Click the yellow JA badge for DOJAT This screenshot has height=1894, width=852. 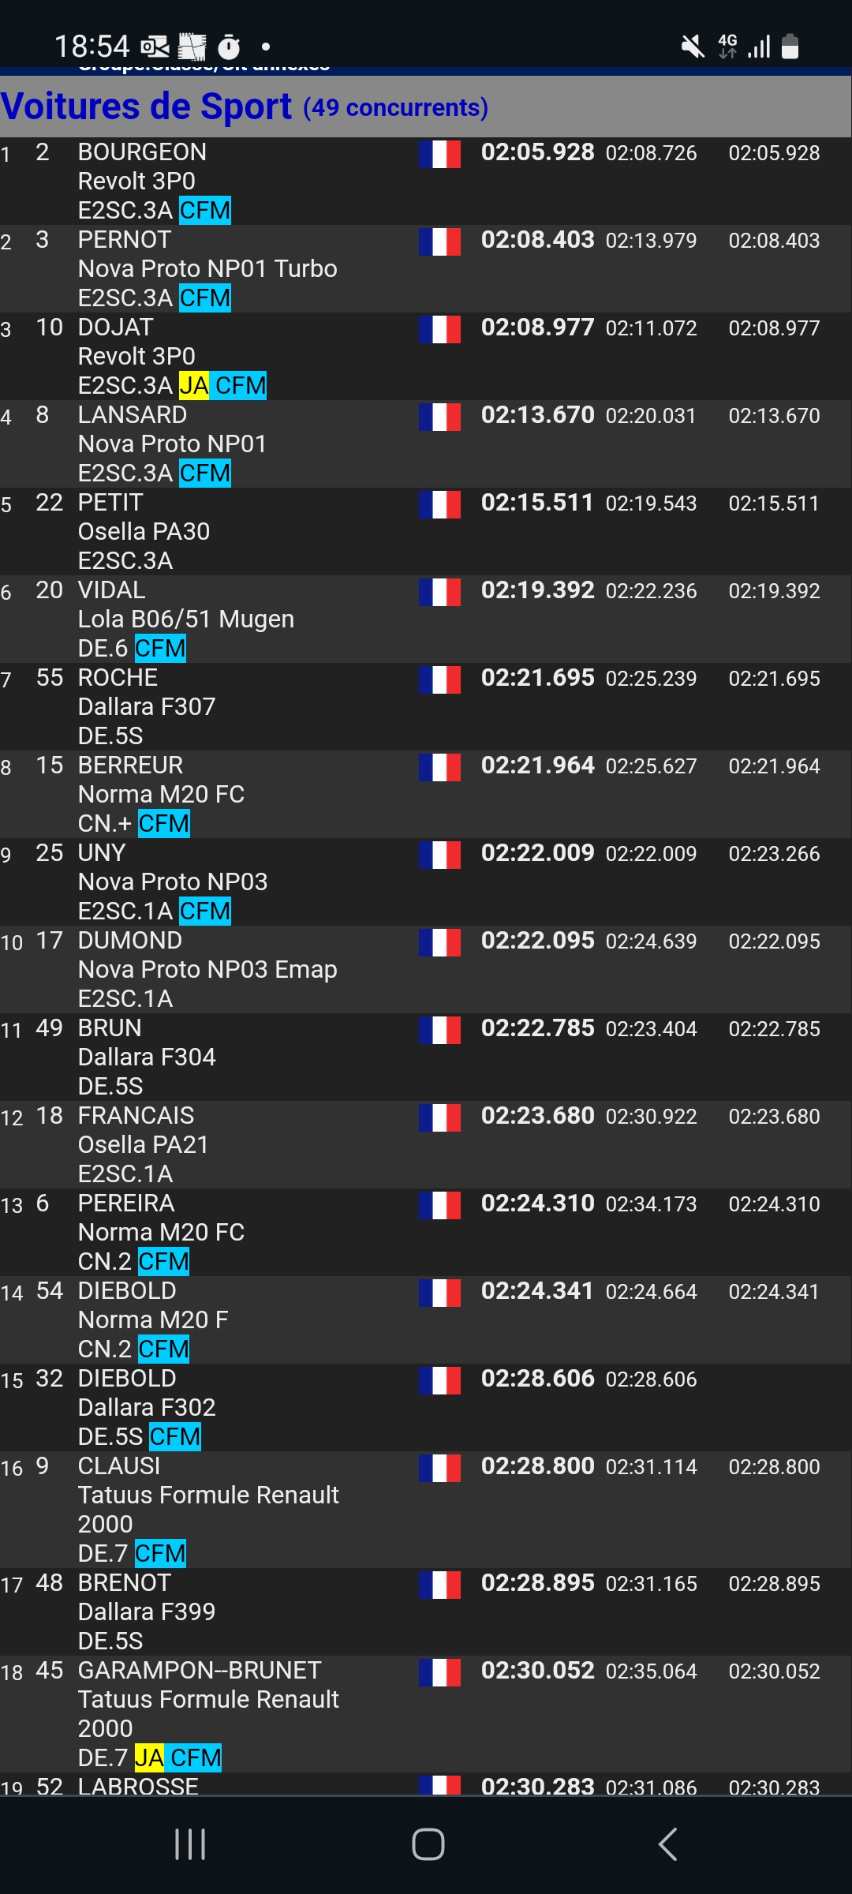[194, 386]
